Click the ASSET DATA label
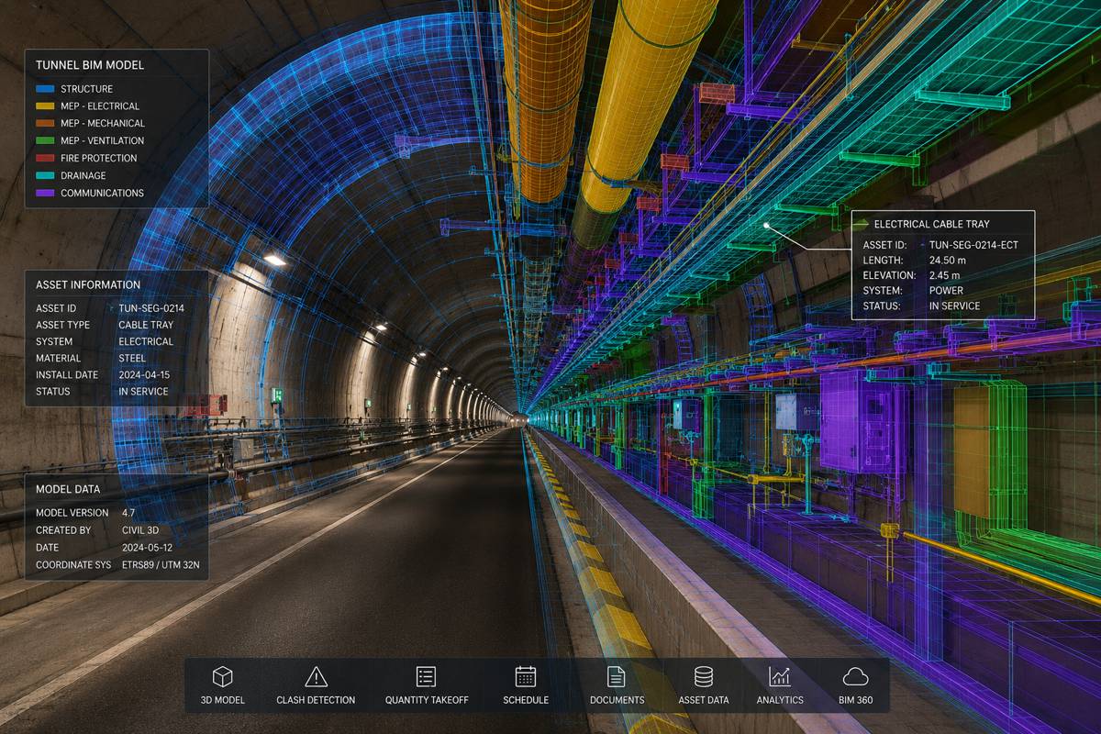1101x734 pixels. [704, 700]
